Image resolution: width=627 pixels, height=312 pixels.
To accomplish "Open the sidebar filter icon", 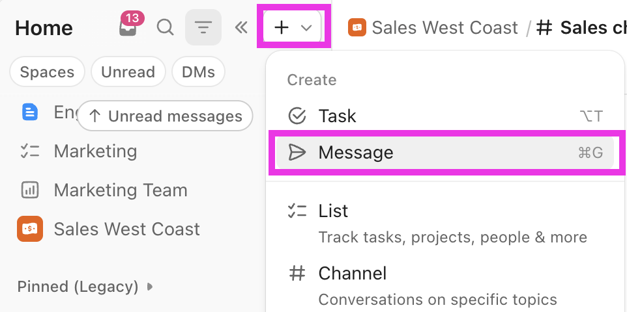I will pos(203,27).
